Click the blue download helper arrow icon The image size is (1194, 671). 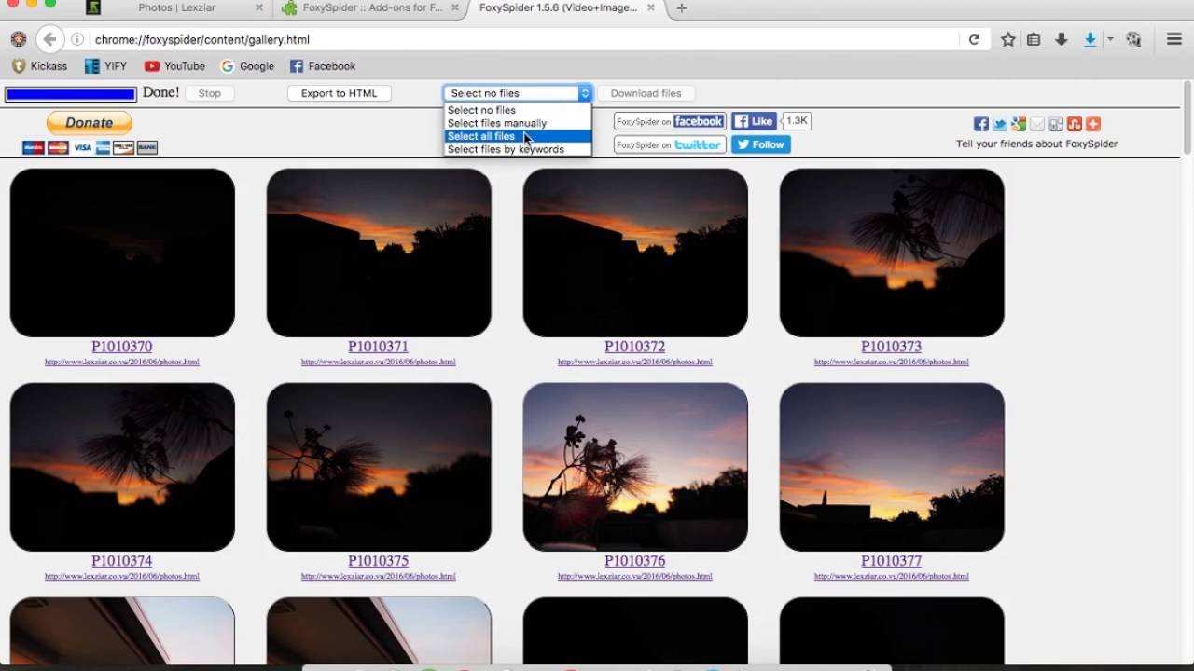click(x=1090, y=39)
